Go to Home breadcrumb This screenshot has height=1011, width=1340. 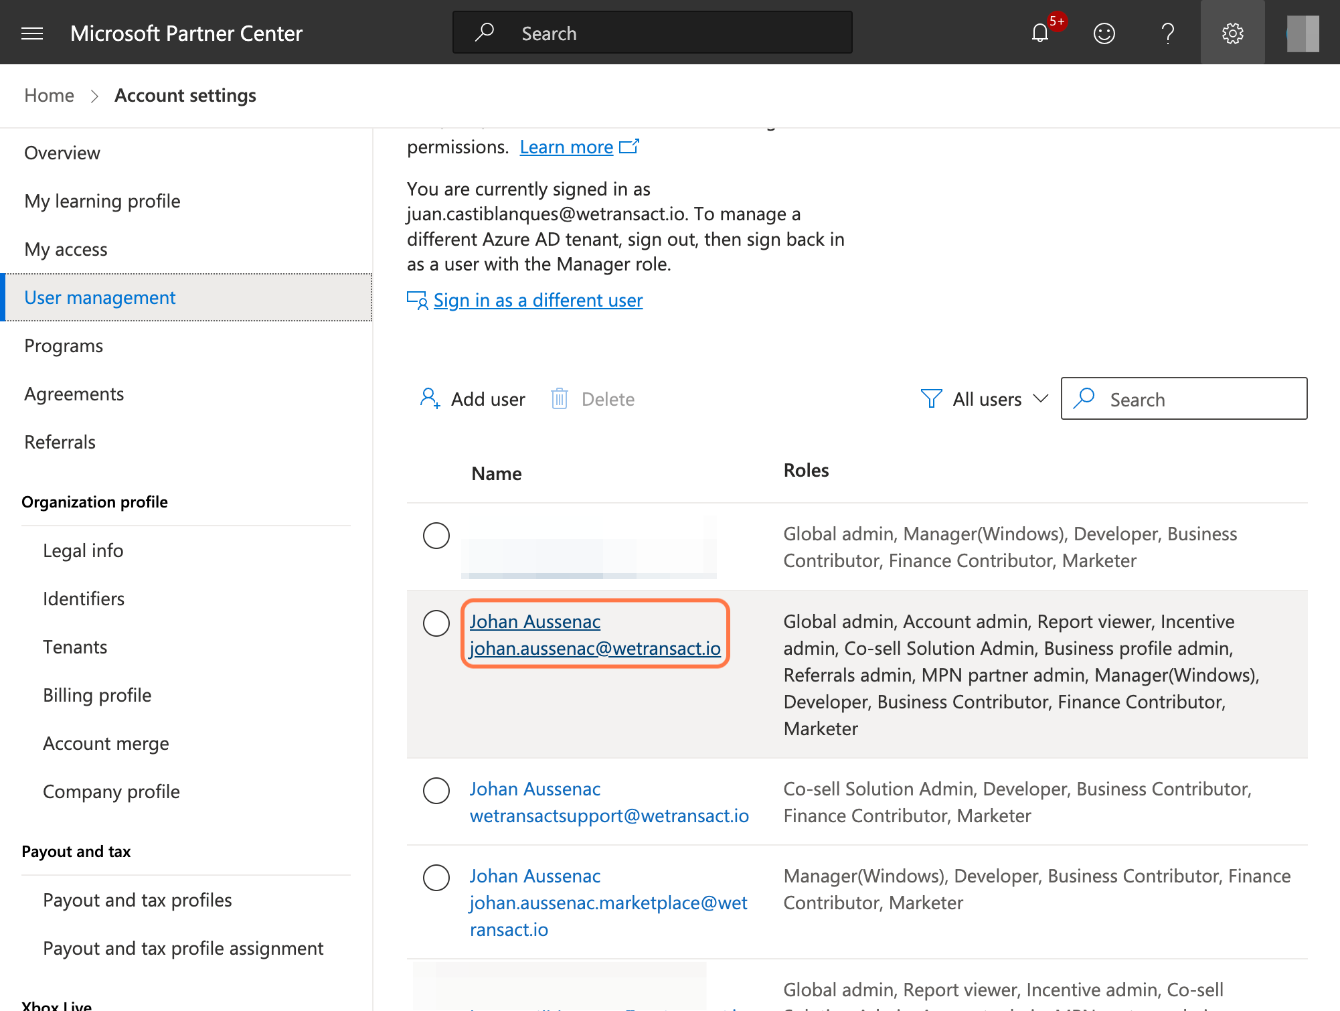coord(49,95)
